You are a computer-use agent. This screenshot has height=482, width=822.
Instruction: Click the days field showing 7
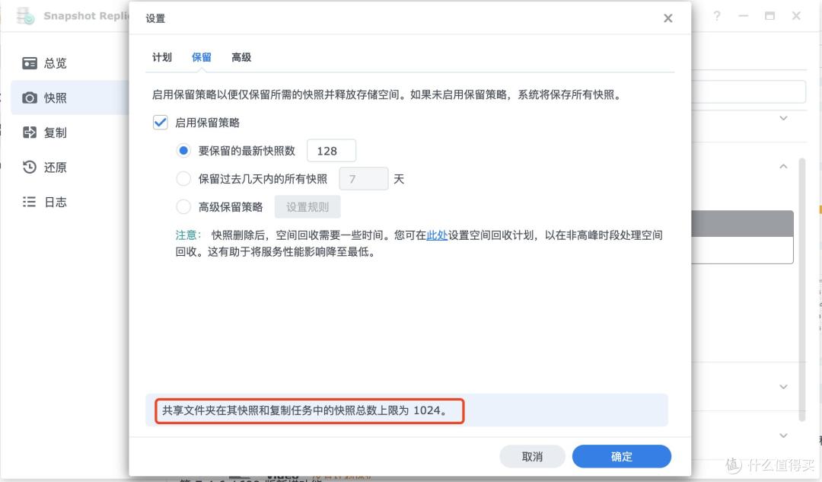(364, 179)
